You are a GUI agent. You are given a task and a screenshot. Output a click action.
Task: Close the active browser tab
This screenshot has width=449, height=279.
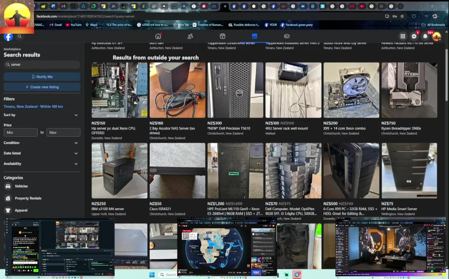click(x=225, y=6)
